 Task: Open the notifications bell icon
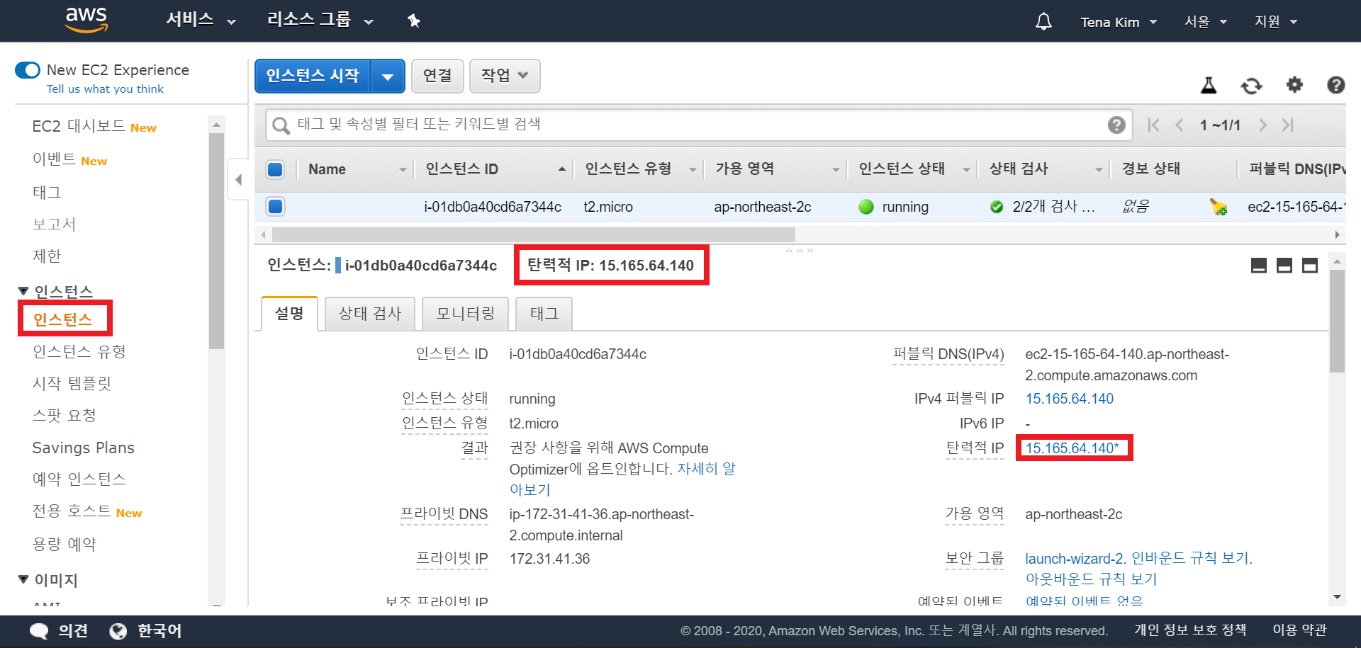[x=1043, y=21]
